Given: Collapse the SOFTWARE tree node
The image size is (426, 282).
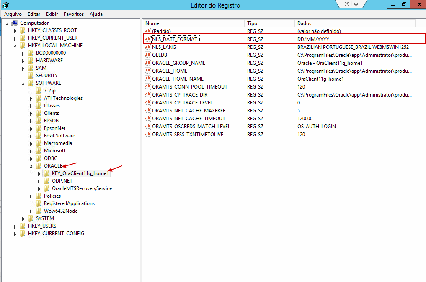Looking at the screenshot, I should pos(23,84).
